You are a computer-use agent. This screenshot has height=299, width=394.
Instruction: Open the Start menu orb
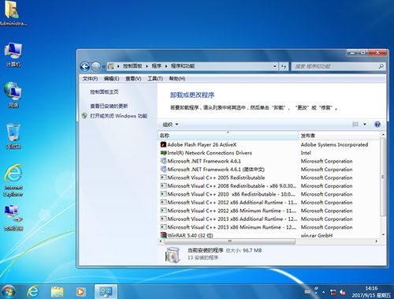pos(8,291)
